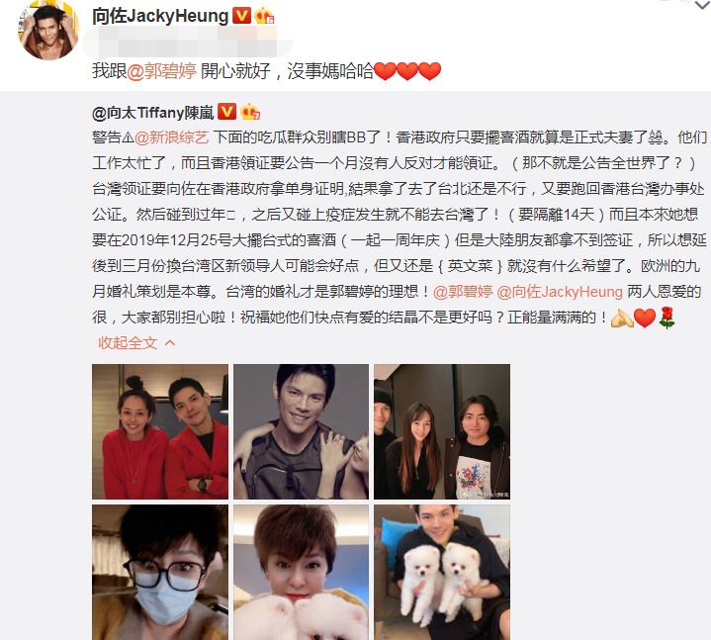
Task: Open the @新浪综艺 mention link
Action: pos(172,137)
